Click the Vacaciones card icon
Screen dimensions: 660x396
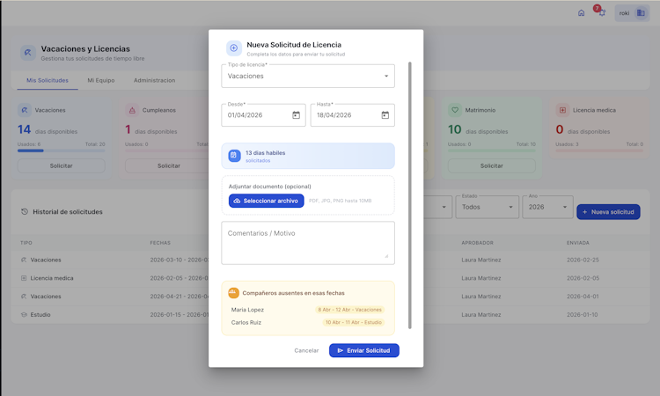pos(25,110)
